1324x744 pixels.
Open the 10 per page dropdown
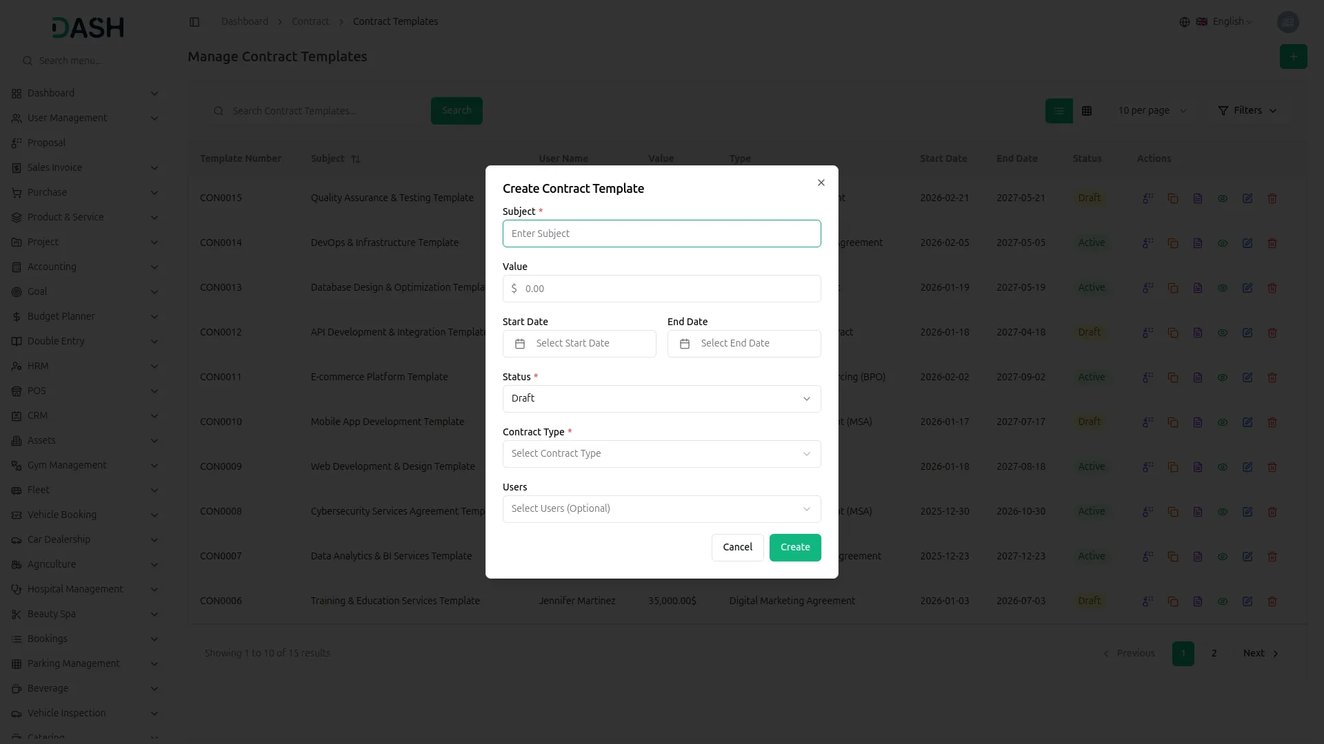pyautogui.click(x=1152, y=110)
